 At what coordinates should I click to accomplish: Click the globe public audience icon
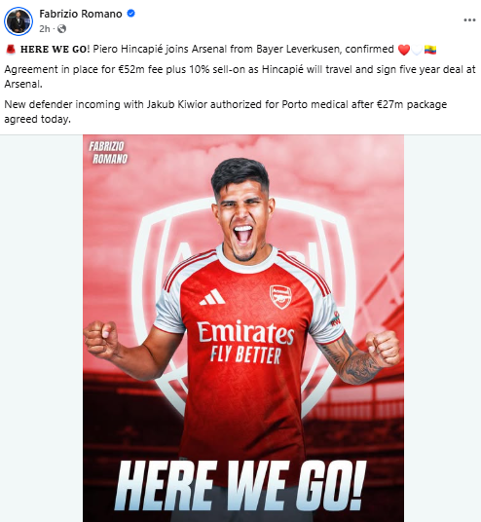(x=61, y=29)
